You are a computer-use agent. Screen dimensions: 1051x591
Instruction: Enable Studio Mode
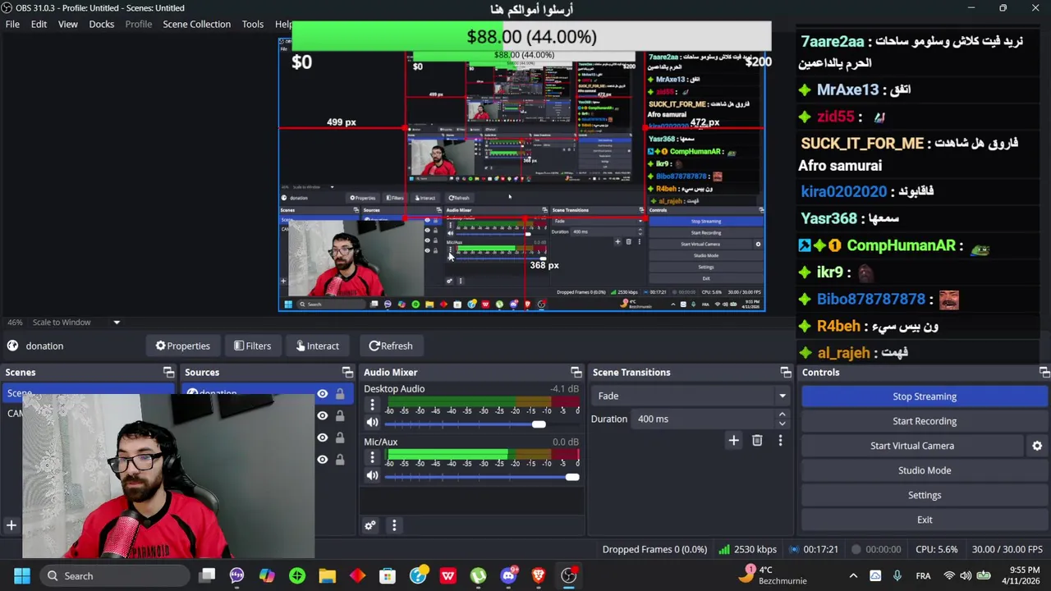tap(925, 470)
